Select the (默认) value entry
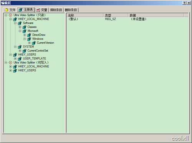Image resolution: width=192 pixels, height=143 pixels. (73, 19)
